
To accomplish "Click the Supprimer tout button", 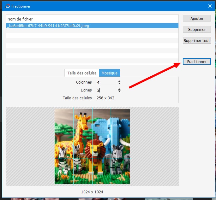I will tap(197, 40).
